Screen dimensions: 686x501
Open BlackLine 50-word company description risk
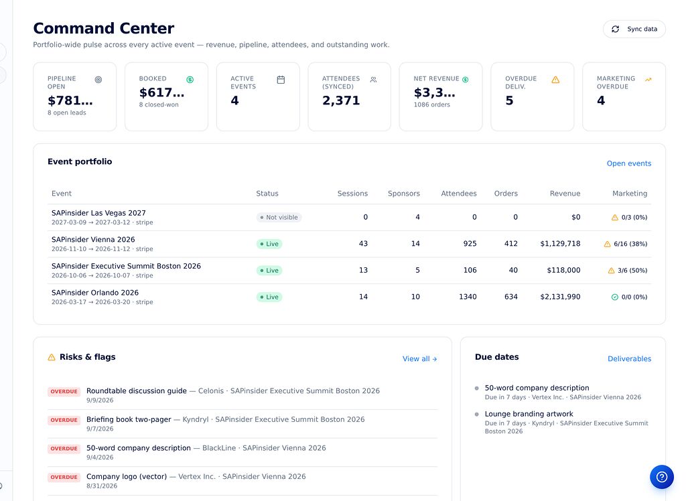pos(243,452)
